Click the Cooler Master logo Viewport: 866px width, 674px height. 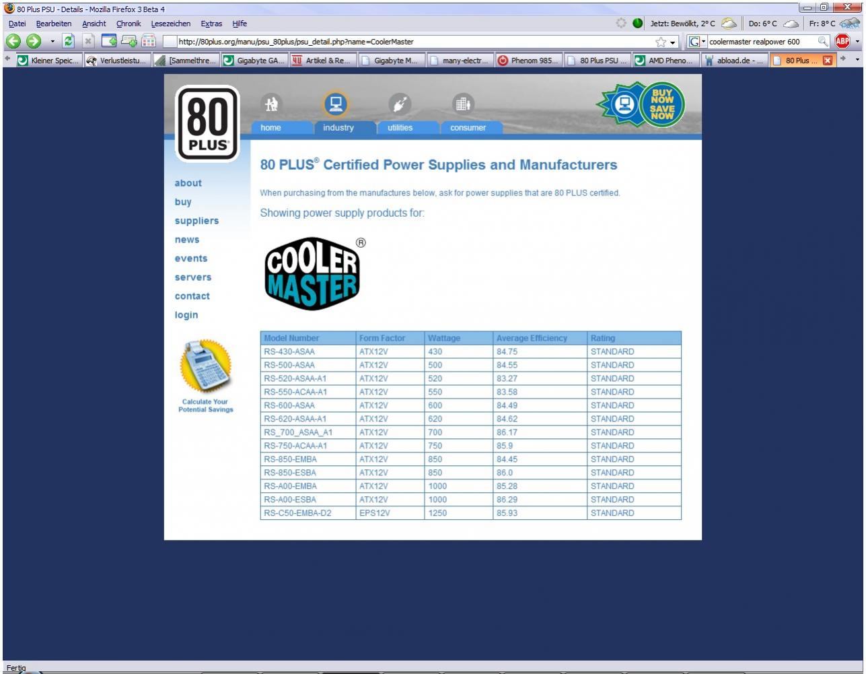(313, 273)
